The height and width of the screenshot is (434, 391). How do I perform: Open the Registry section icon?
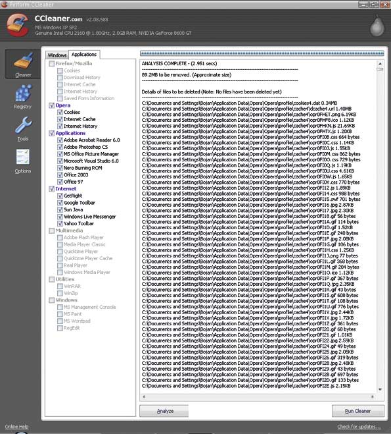click(x=23, y=94)
